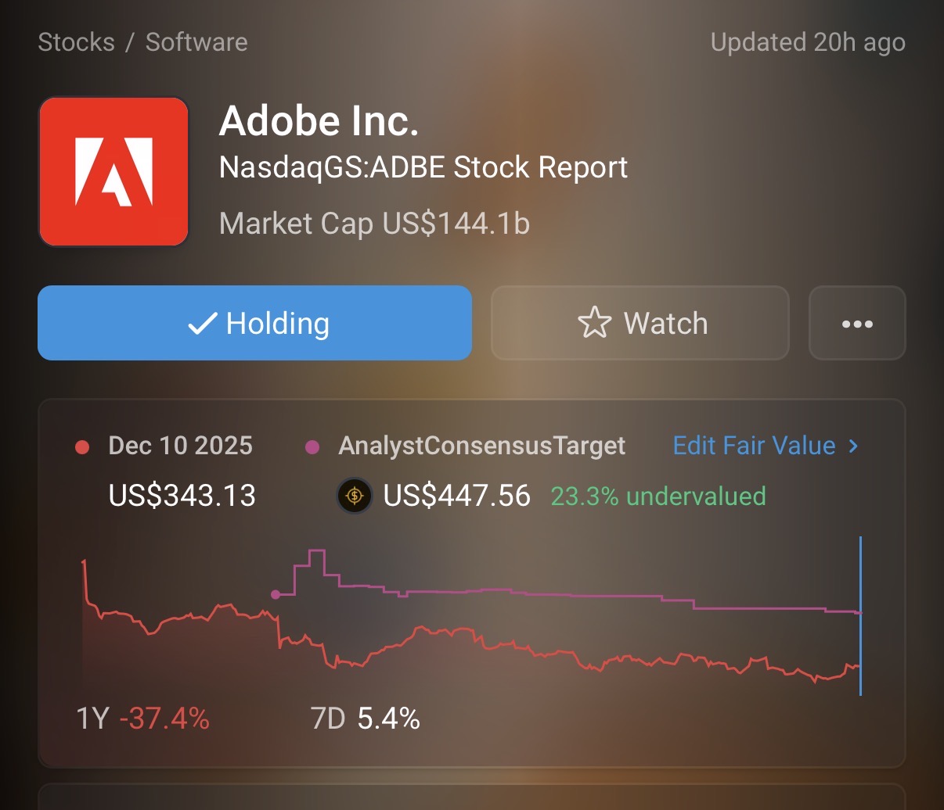The height and width of the screenshot is (810, 944).
Task: Open the three-dots more options menu
Action: tap(857, 323)
